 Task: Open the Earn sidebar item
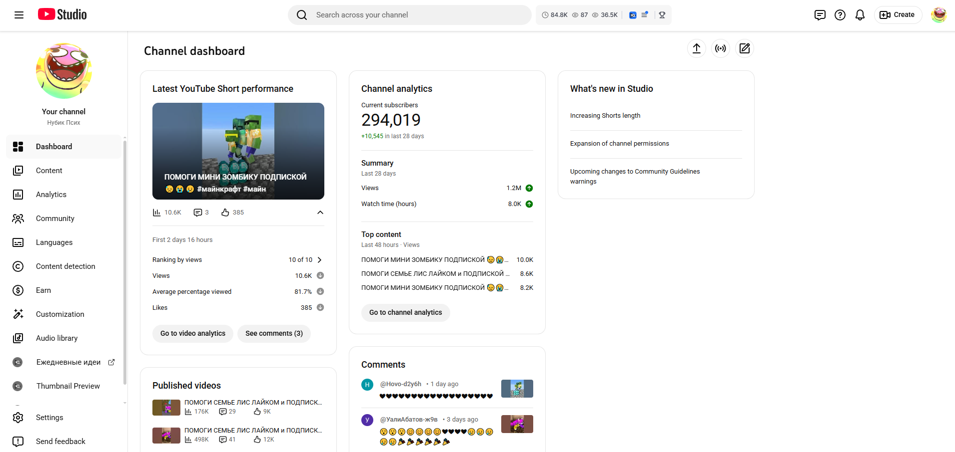43,290
